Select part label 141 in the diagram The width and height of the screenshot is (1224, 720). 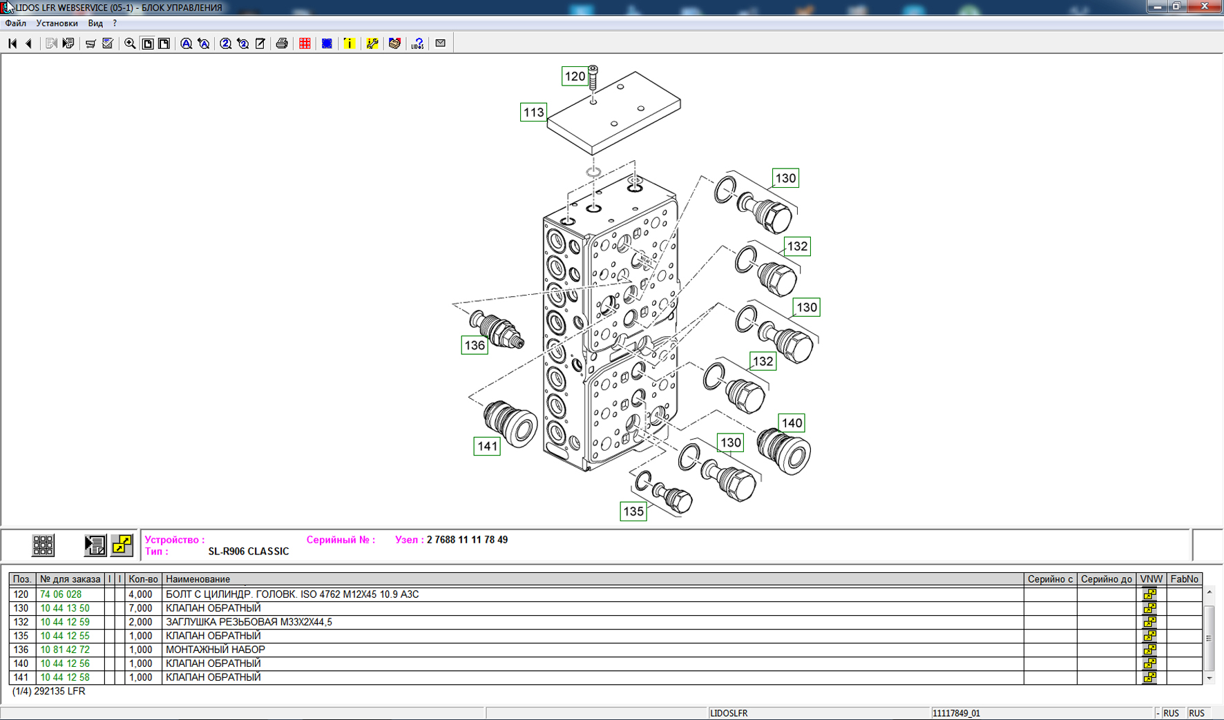[x=487, y=447]
